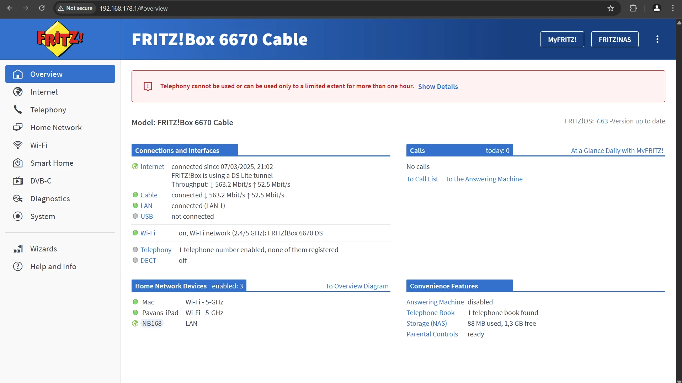The width and height of the screenshot is (682, 383).
Task: Open the Telephony menu item
Action: click(60, 110)
